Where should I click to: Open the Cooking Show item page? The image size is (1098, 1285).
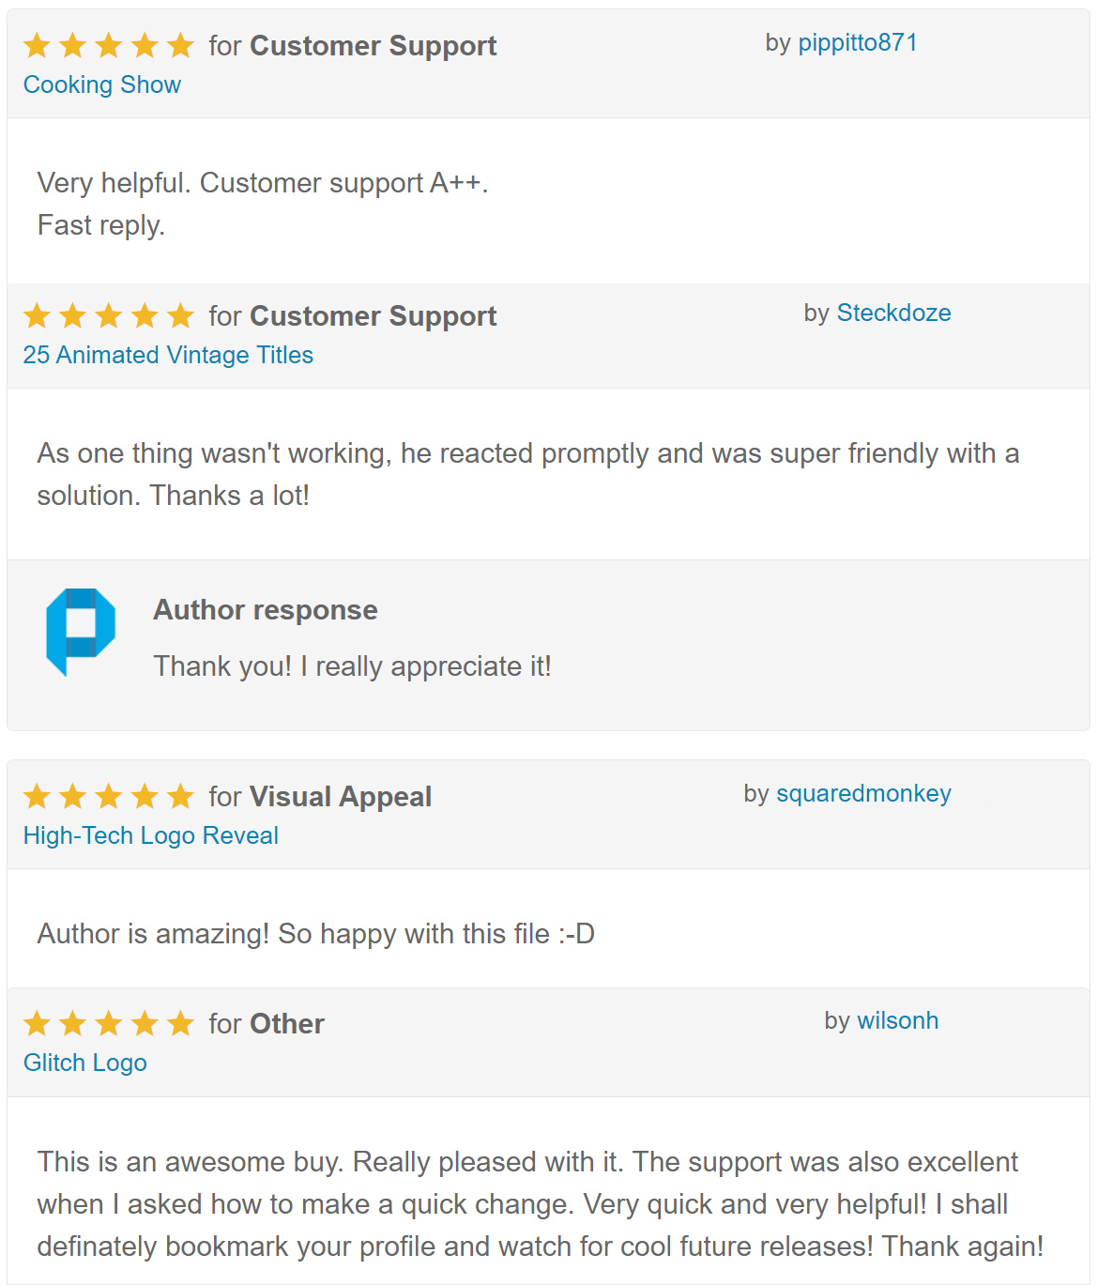pyautogui.click(x=101, y=84)
